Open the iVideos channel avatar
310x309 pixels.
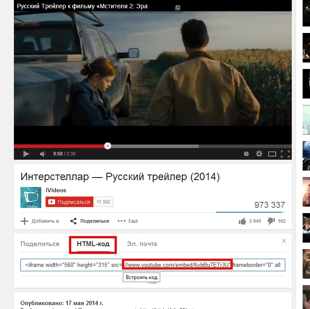click(31, 197)
